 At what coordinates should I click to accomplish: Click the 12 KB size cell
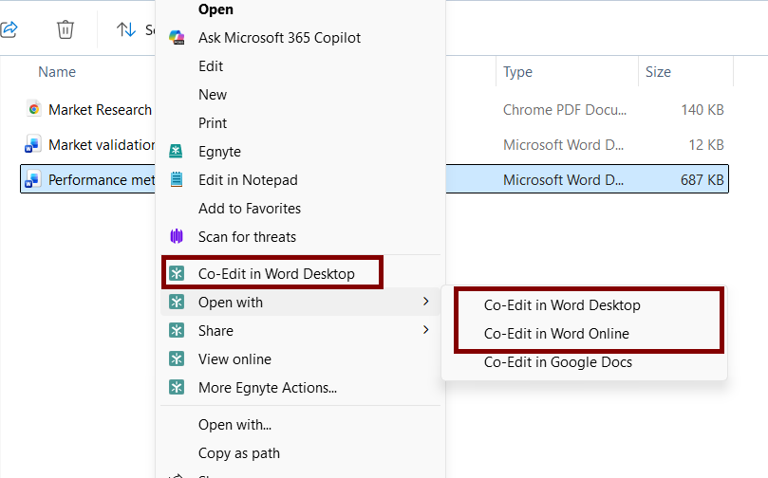pyautogui.click(x=705, y=145)
